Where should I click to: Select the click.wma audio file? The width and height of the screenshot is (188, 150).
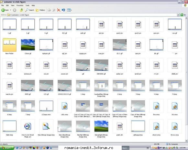65,107
